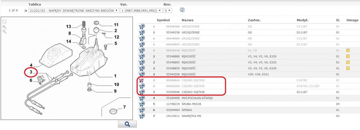
Task: Open the yellow note for 55348880
Action: click(x=348, y=56)
